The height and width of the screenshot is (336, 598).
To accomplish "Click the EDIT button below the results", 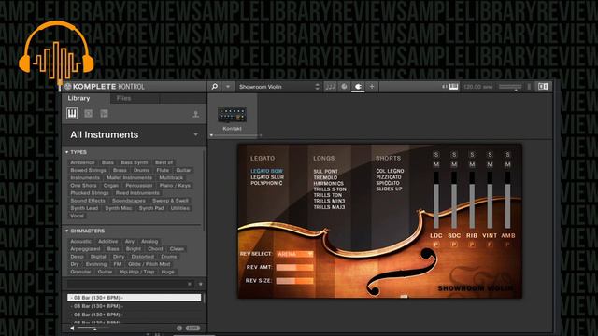I will [x=192, y=328].
